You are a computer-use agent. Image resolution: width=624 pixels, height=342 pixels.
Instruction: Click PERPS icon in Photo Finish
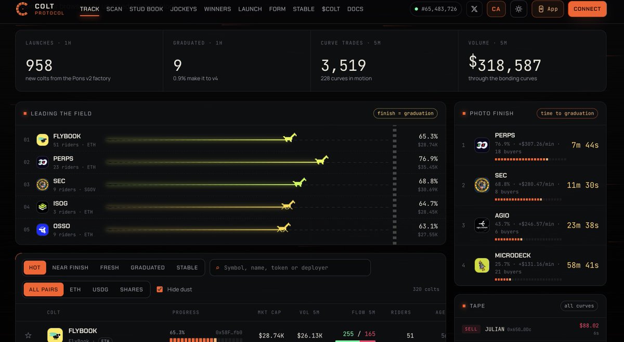pyautogui.click(x=482, y=145)
